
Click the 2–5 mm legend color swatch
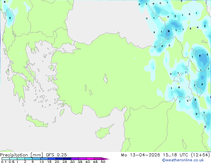[29, 159]
